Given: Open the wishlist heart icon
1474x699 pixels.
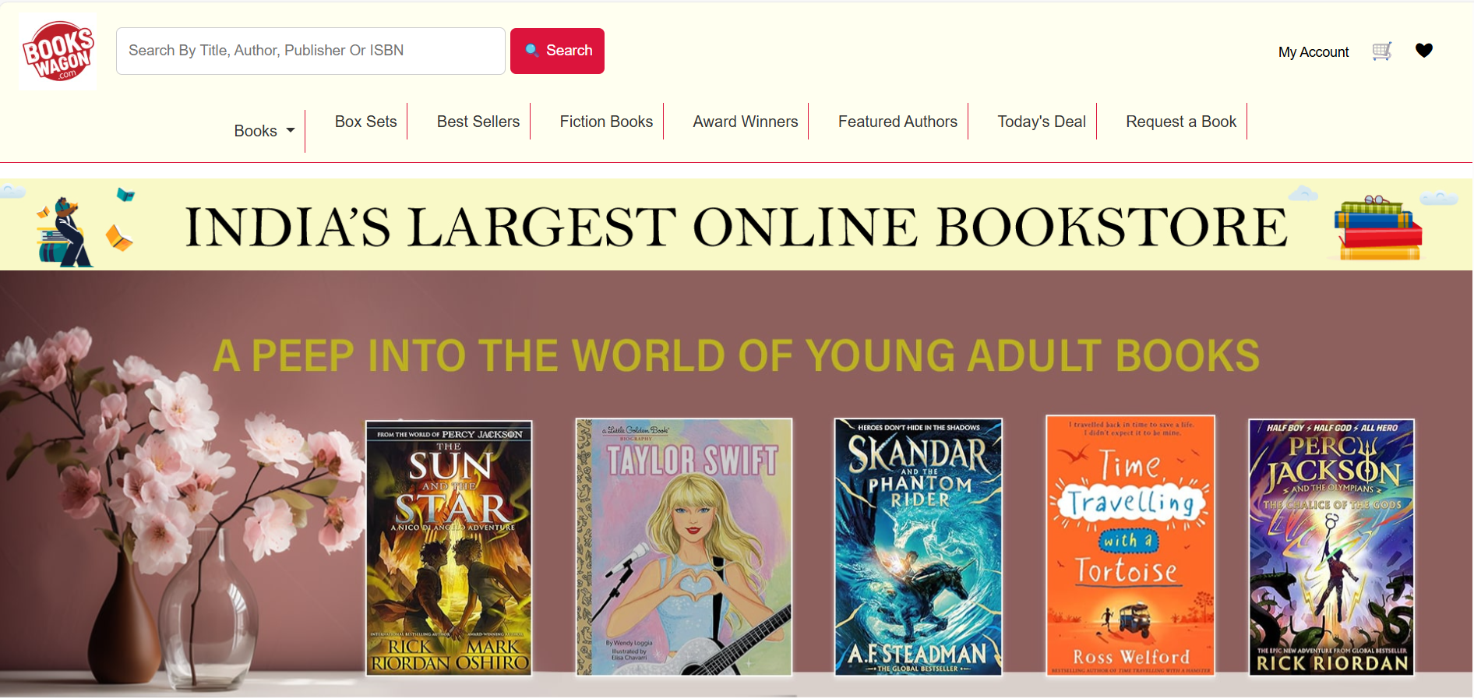Looking at the screenshot, I should click(x=1424, y=51).
